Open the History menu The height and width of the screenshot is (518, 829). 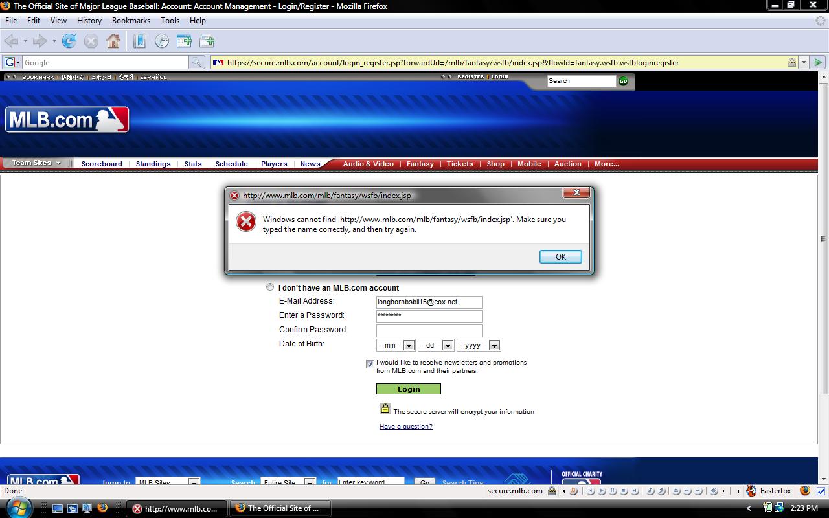[x=89, y=21]
